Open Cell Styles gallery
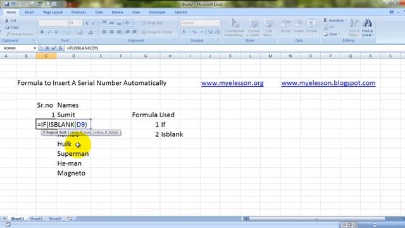Screen dimensions: 405x228 [x=268, y=27]
